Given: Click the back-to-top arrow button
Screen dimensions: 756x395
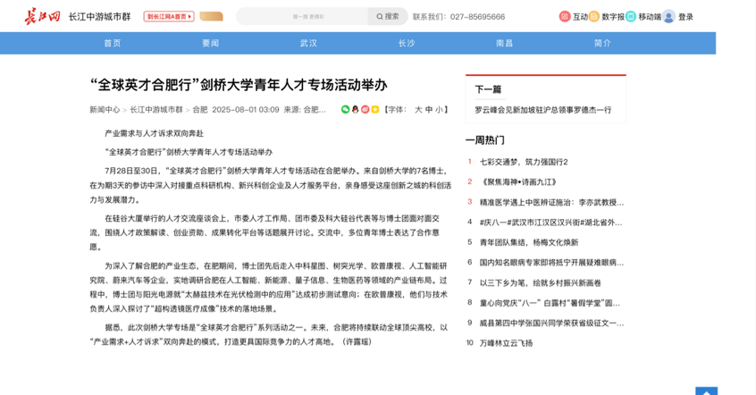Looking at the screenshot, I should [706, 391].
